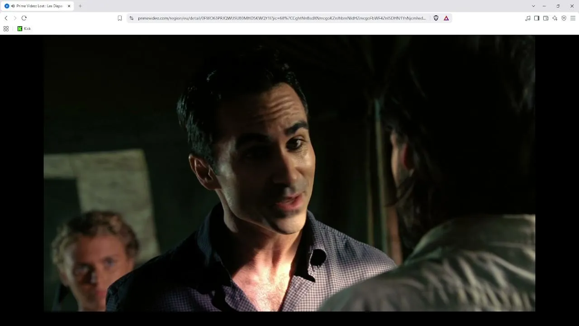This screenshot has height=326, width=579.
Task: Close the Prime Video tab
Action: point(69,6)
